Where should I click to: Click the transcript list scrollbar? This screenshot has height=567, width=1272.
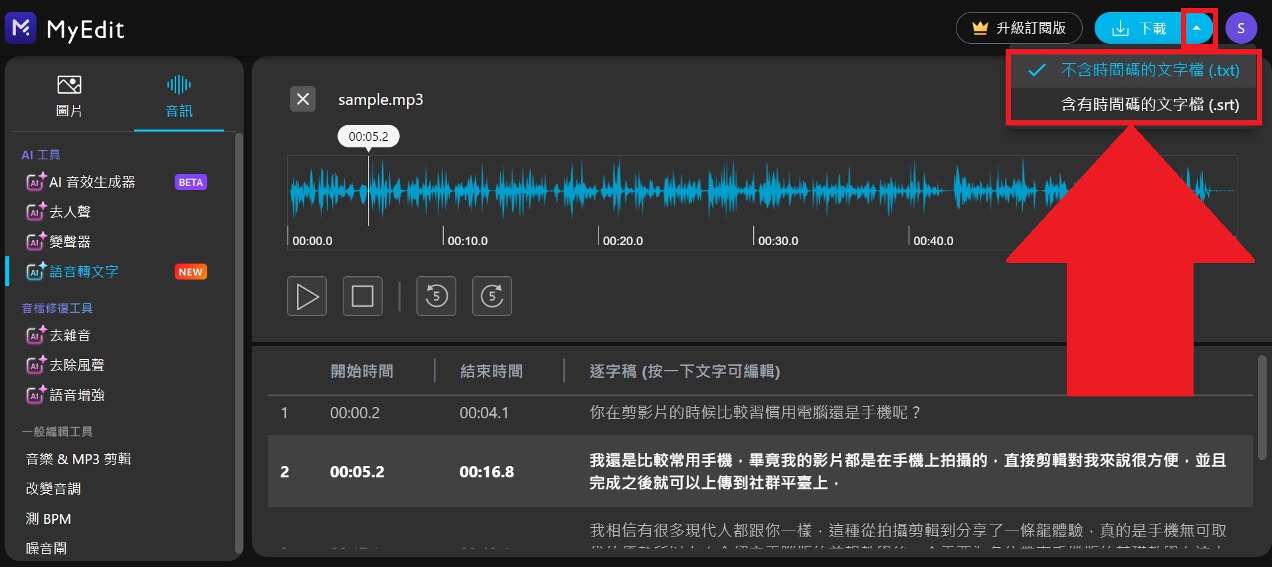coord(1262,408)
